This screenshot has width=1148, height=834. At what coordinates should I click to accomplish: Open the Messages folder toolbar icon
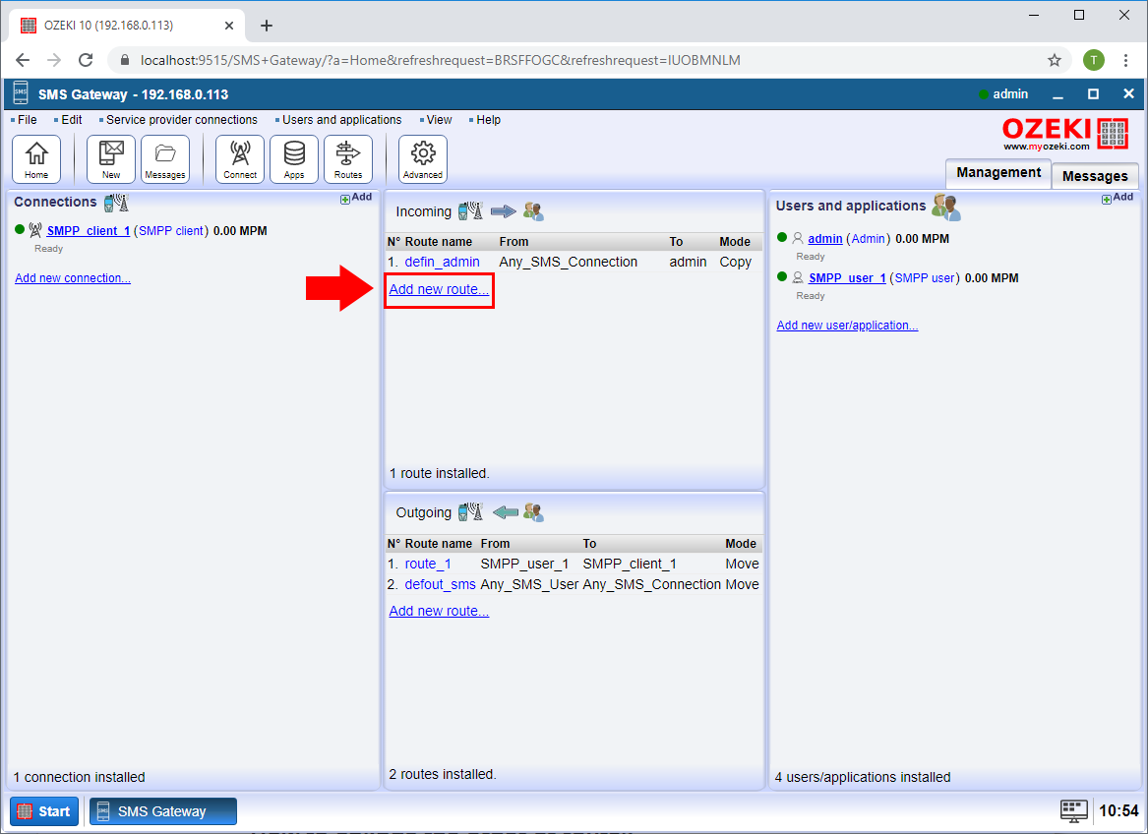(x=165, y=159)
